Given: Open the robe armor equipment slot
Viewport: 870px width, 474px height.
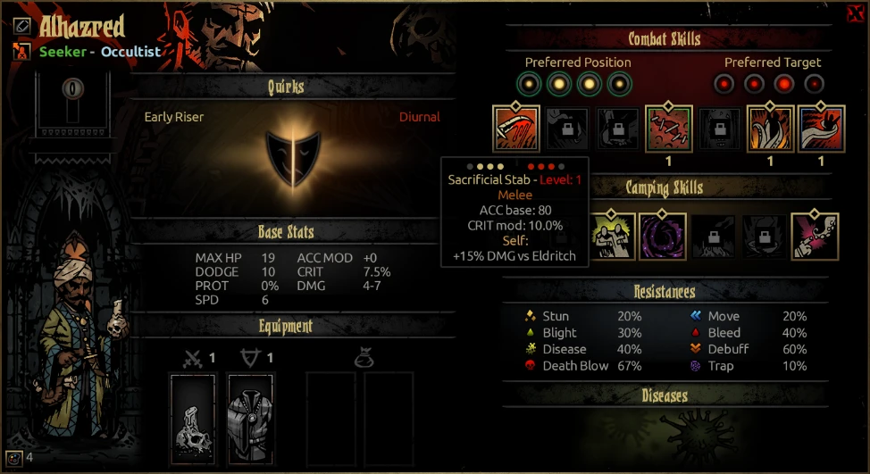Looking at the screenshot, I should (x=250, y=420).
